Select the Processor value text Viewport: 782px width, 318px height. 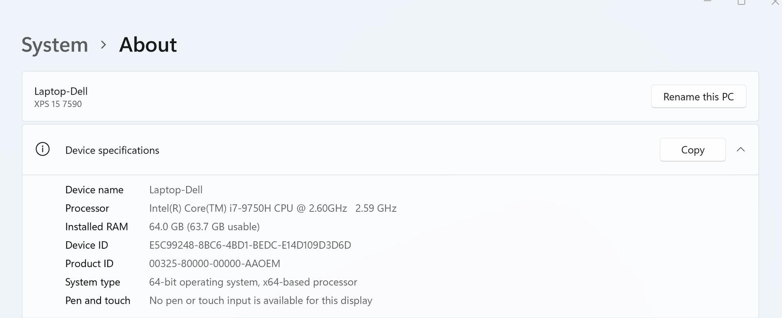[x=272, y=208]
